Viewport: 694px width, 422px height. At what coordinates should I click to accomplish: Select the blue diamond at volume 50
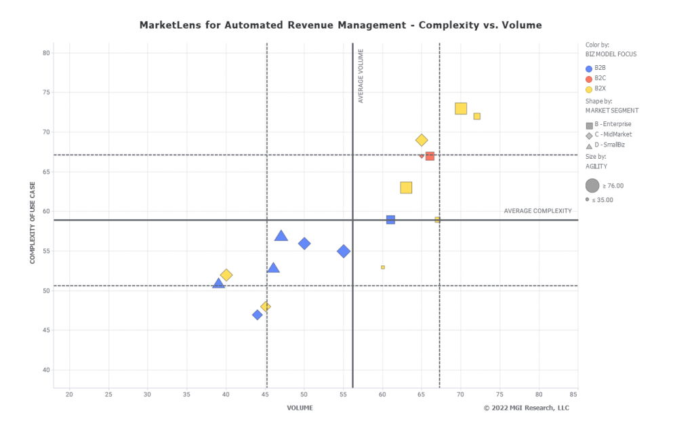tap(304, 244)
